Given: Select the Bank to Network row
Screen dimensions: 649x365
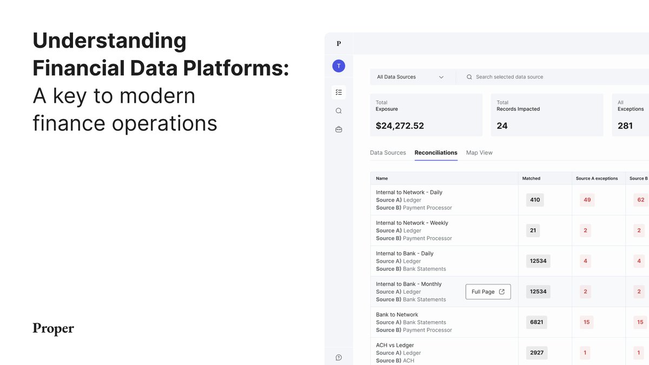Looking at the screenshot, I should [x=397, y=315].
